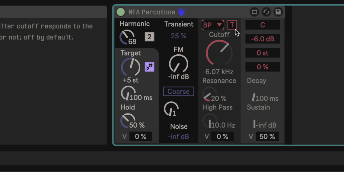Screen dimensions: 344x172
Task: Save the preset with disk icon
Action: [278, 12]
